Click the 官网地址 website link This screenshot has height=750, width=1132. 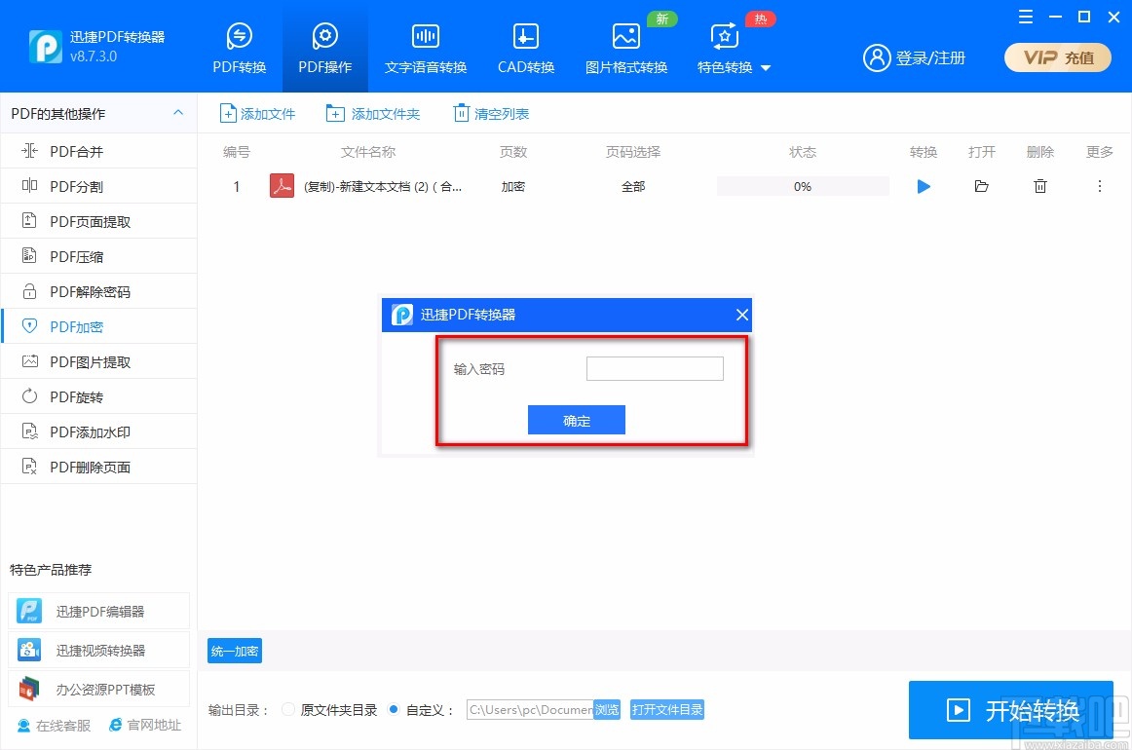click(145, 725)
